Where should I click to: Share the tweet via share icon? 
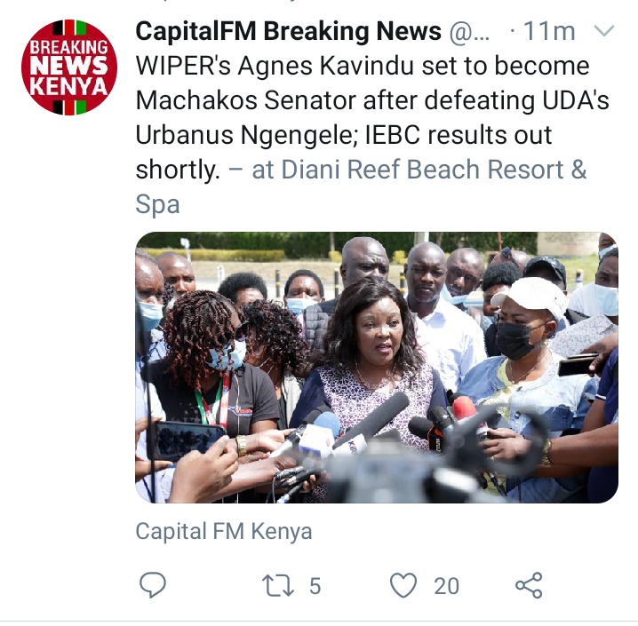(529, 586)
